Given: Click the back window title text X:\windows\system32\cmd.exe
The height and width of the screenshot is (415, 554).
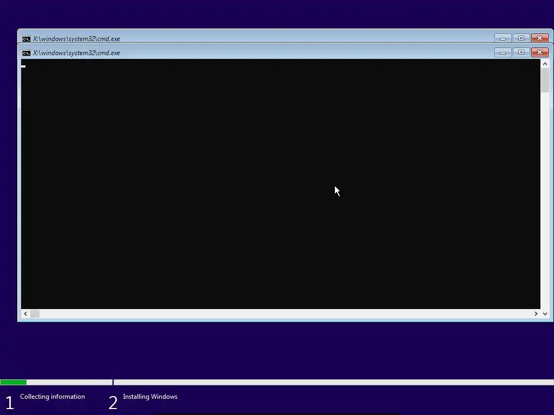Looking at the screenshot, I should click(76, 39).
